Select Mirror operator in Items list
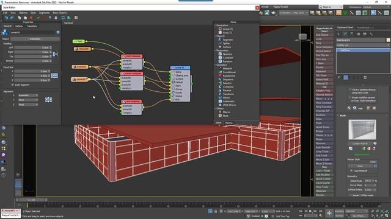 [x=224, y=97]
